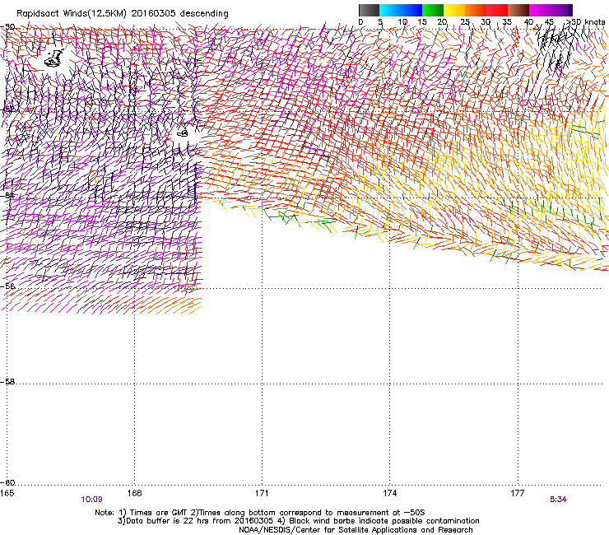
Task: Click the purple 10:09 swath time
Action: [91, 500]
